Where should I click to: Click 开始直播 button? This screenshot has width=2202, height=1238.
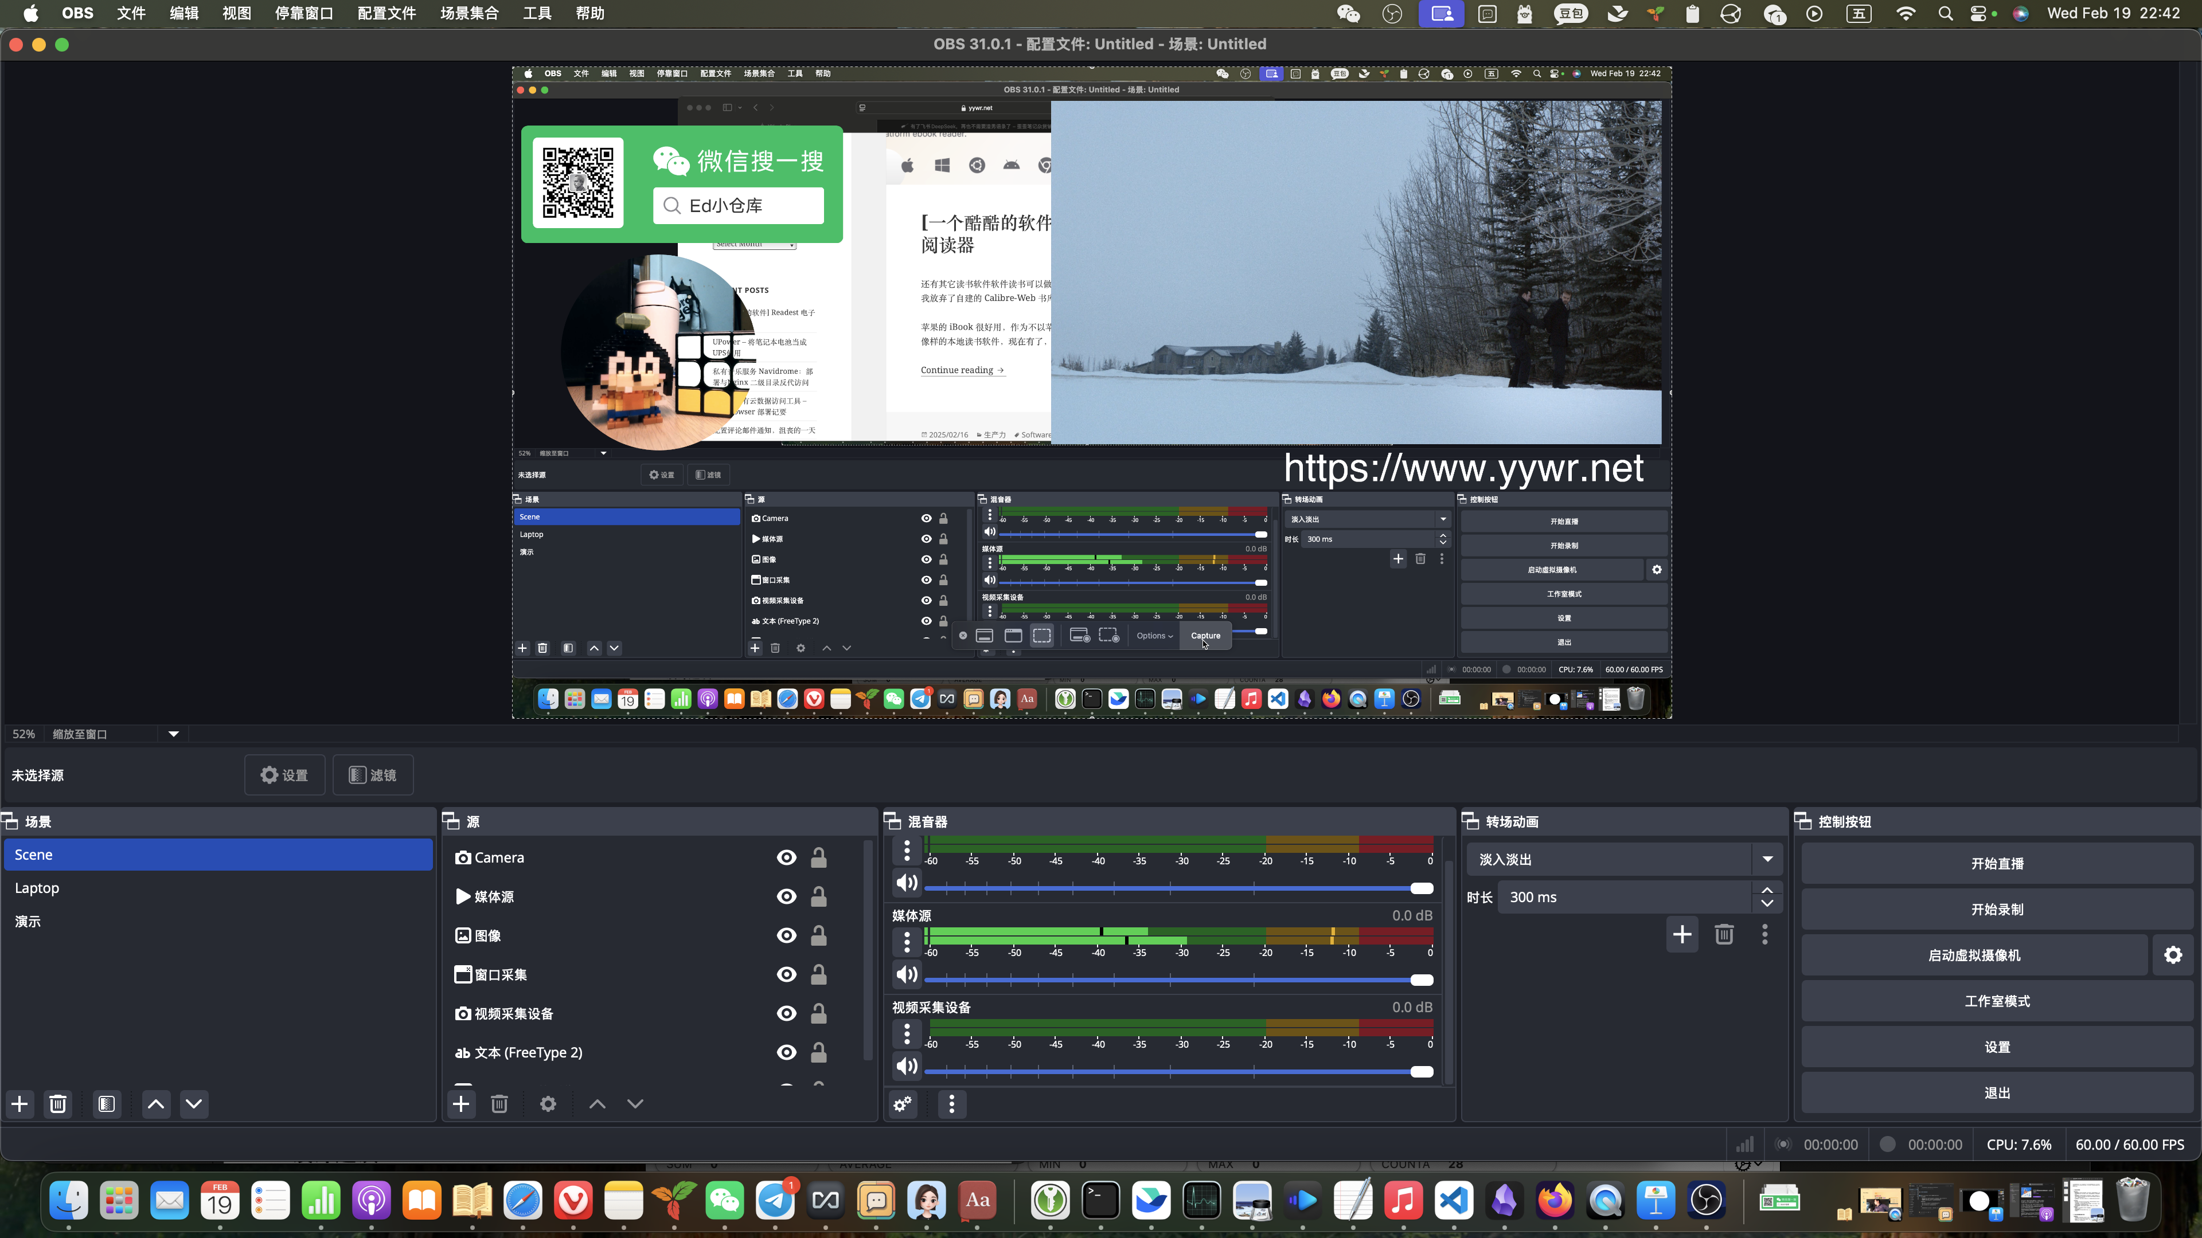[1997, 864]
